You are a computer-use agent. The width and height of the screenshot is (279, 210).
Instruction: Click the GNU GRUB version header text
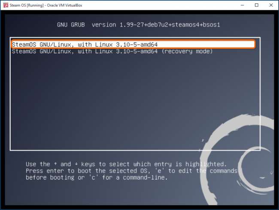tap(139, 25)
